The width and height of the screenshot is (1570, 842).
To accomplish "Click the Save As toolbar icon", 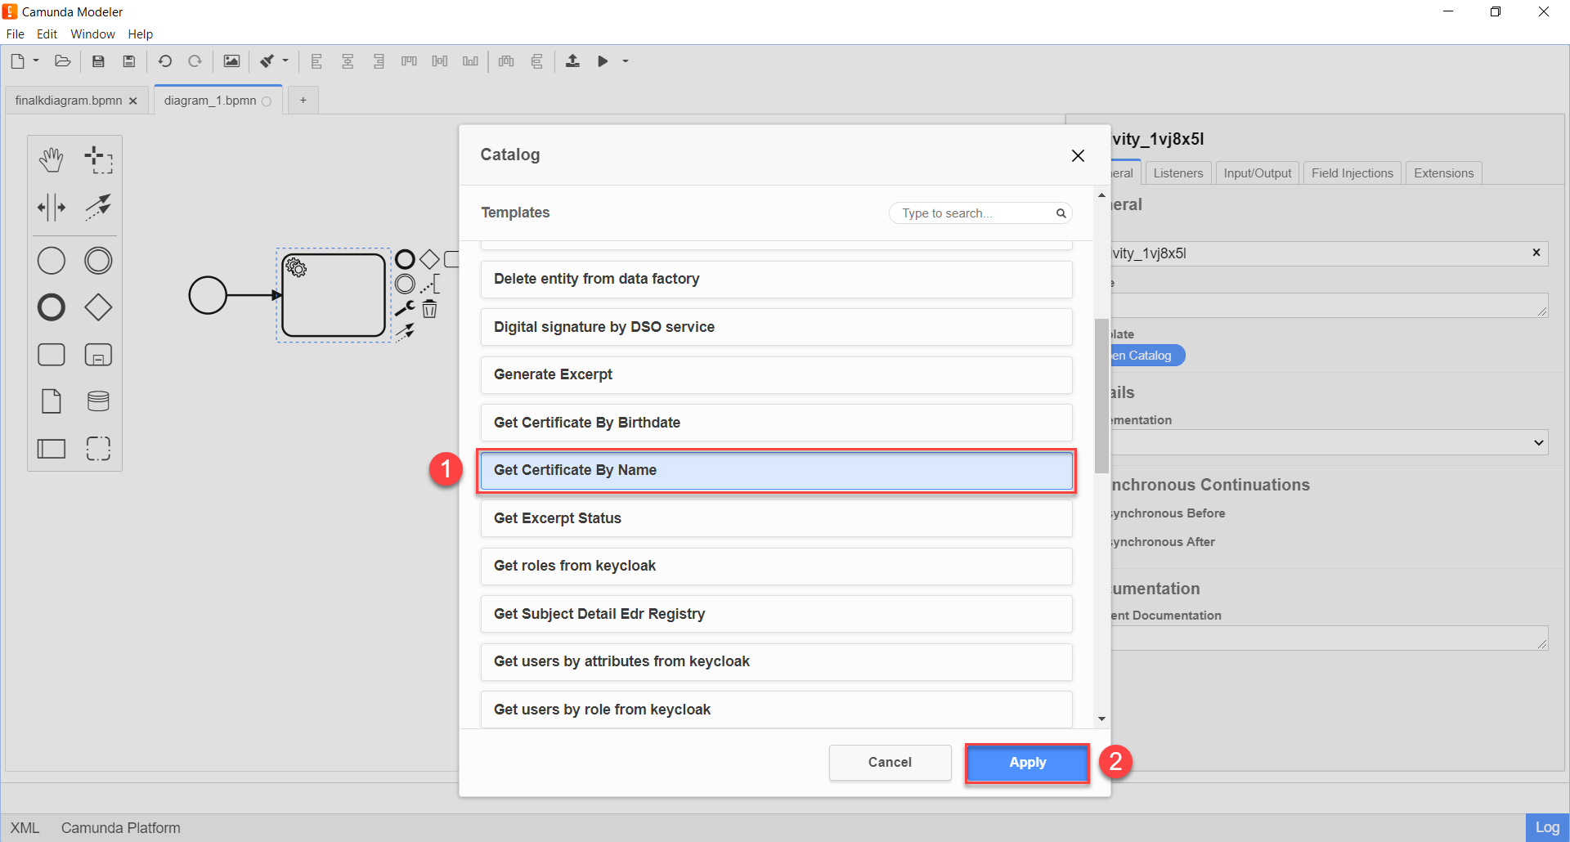I will coord(128,61).
